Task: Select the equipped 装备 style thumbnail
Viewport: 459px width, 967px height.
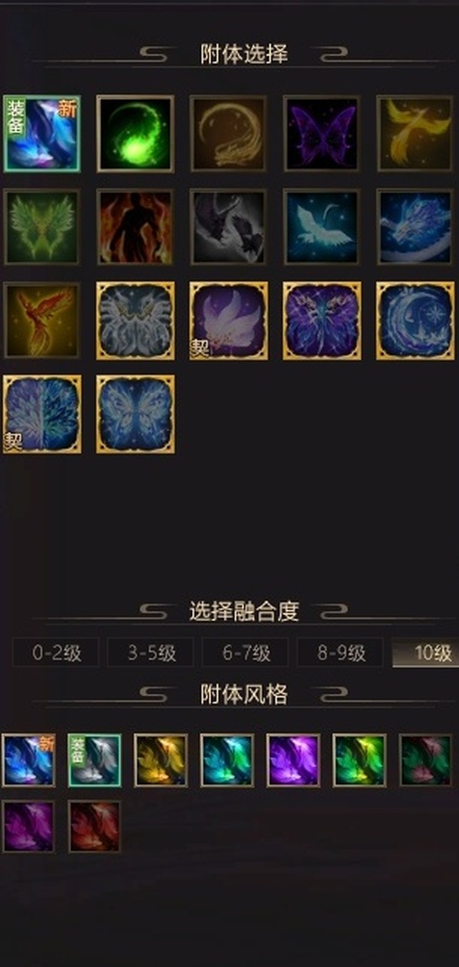Action: (x=95, y=760)
